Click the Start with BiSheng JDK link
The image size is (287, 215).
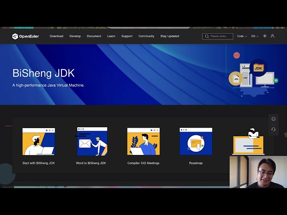point(39,163)
